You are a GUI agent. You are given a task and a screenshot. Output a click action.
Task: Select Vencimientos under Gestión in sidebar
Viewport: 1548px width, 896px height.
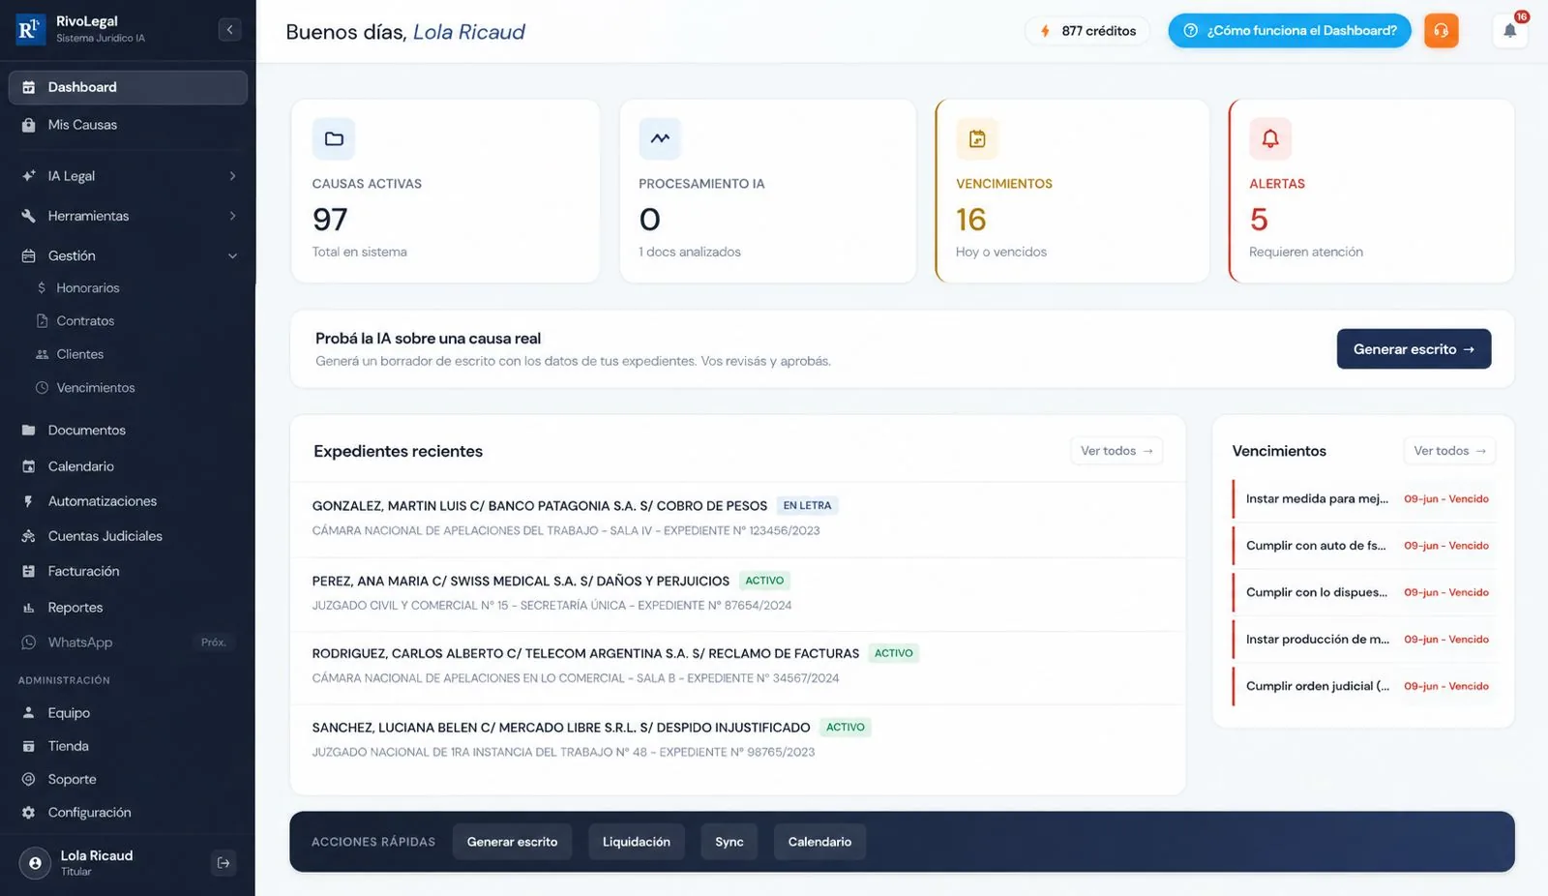point(95,388)
